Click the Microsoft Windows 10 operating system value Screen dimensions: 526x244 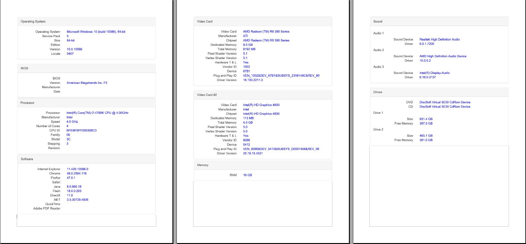96,32
